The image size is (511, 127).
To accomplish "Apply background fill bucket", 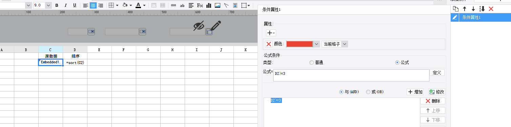I will coord(125,5).
